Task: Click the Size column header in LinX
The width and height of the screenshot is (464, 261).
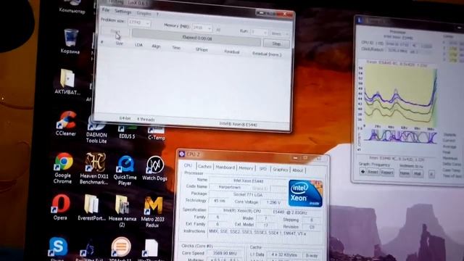Action: click(119, 43)
